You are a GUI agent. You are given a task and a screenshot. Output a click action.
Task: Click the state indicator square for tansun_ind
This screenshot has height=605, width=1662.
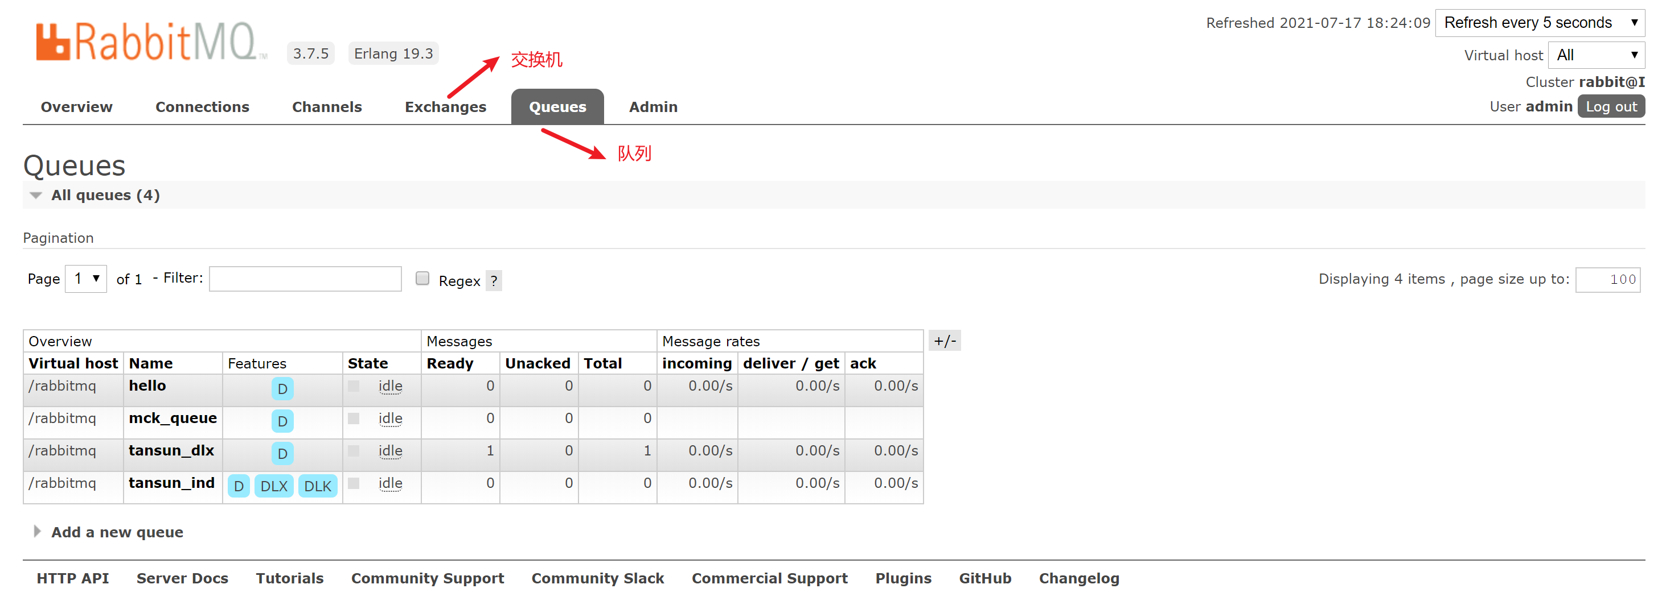(354, 483)
